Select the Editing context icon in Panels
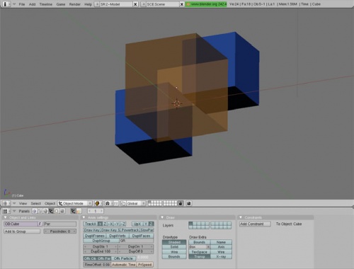 57,211
